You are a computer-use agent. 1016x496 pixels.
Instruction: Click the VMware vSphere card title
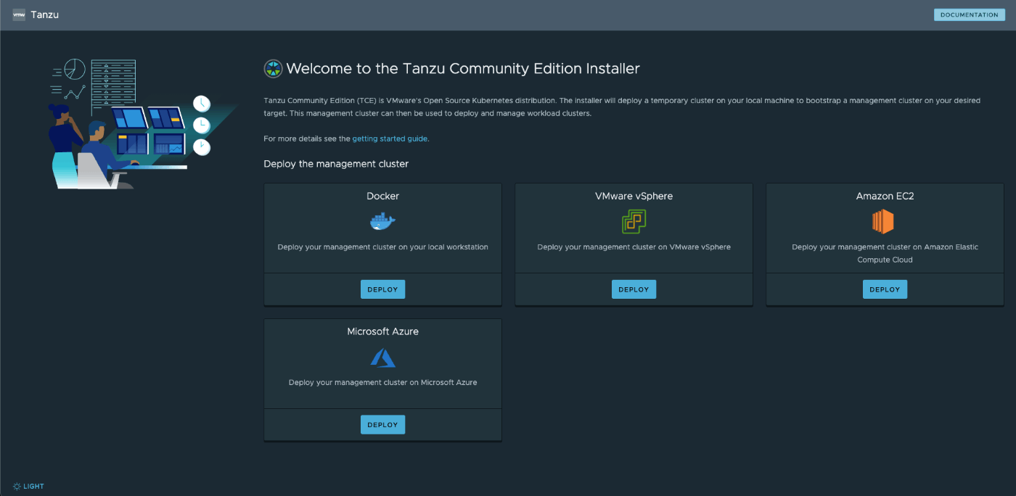pos(634,196)
